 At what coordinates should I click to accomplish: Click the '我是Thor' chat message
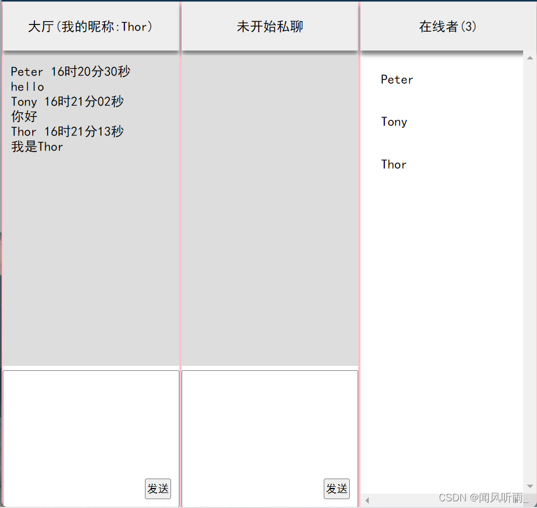pyautogui.click(x=37, y=147)
